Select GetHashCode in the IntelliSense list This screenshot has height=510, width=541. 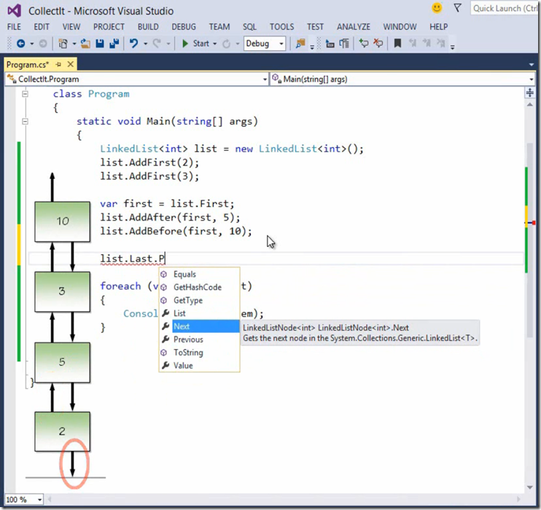(199, 287)
